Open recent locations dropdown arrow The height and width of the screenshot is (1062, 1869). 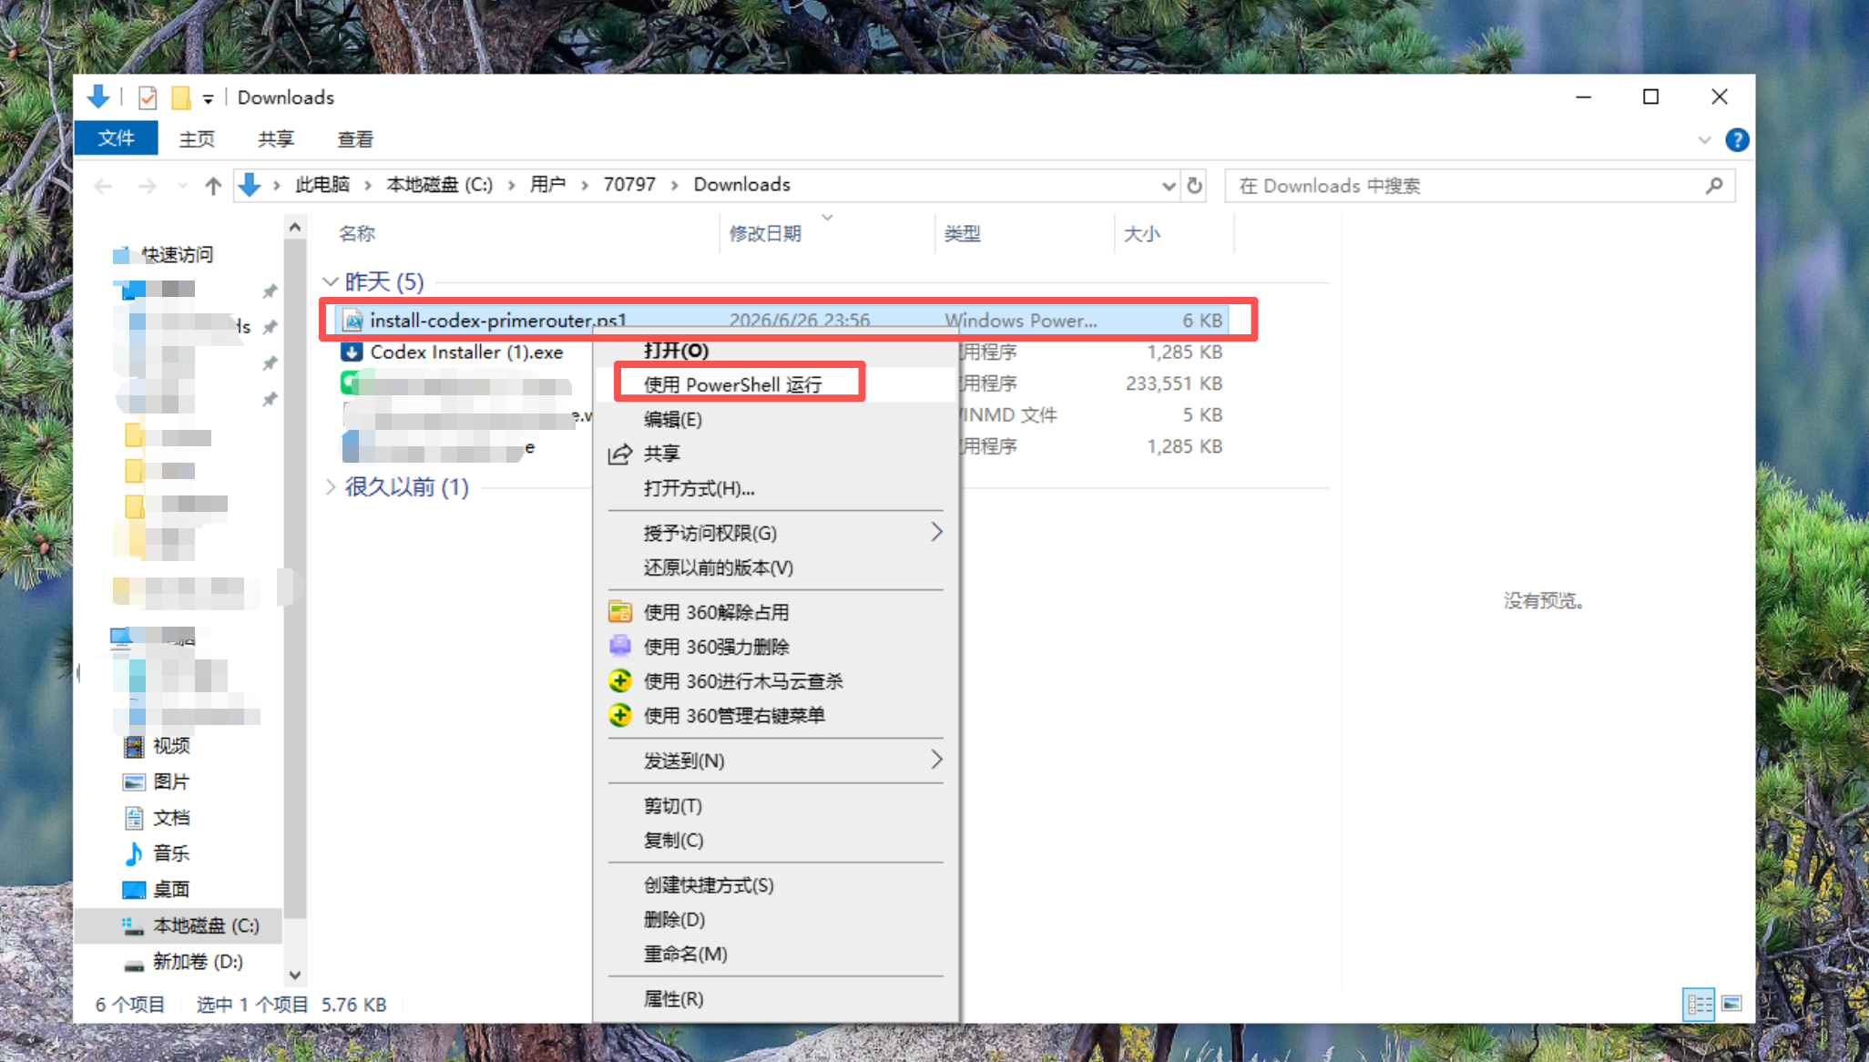[x=182, y=187]
